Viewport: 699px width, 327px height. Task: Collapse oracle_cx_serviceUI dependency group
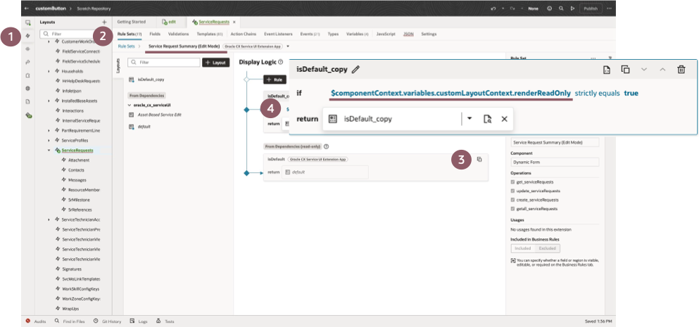[x=130, y=105]
